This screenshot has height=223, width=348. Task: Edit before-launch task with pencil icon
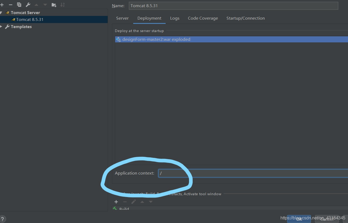[133, 202]
